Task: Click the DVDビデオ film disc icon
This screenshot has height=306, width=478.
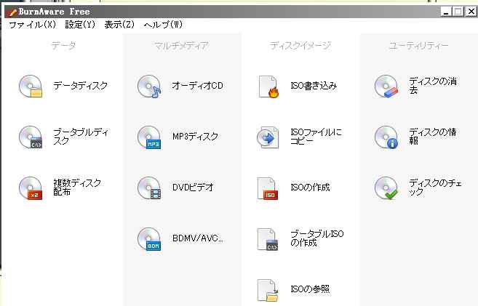Action: click(x=149, y=188)
